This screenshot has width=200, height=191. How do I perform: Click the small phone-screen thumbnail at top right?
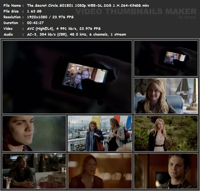(x=166, y=58)
